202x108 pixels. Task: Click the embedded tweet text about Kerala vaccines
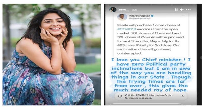click(x=150, y=39)
